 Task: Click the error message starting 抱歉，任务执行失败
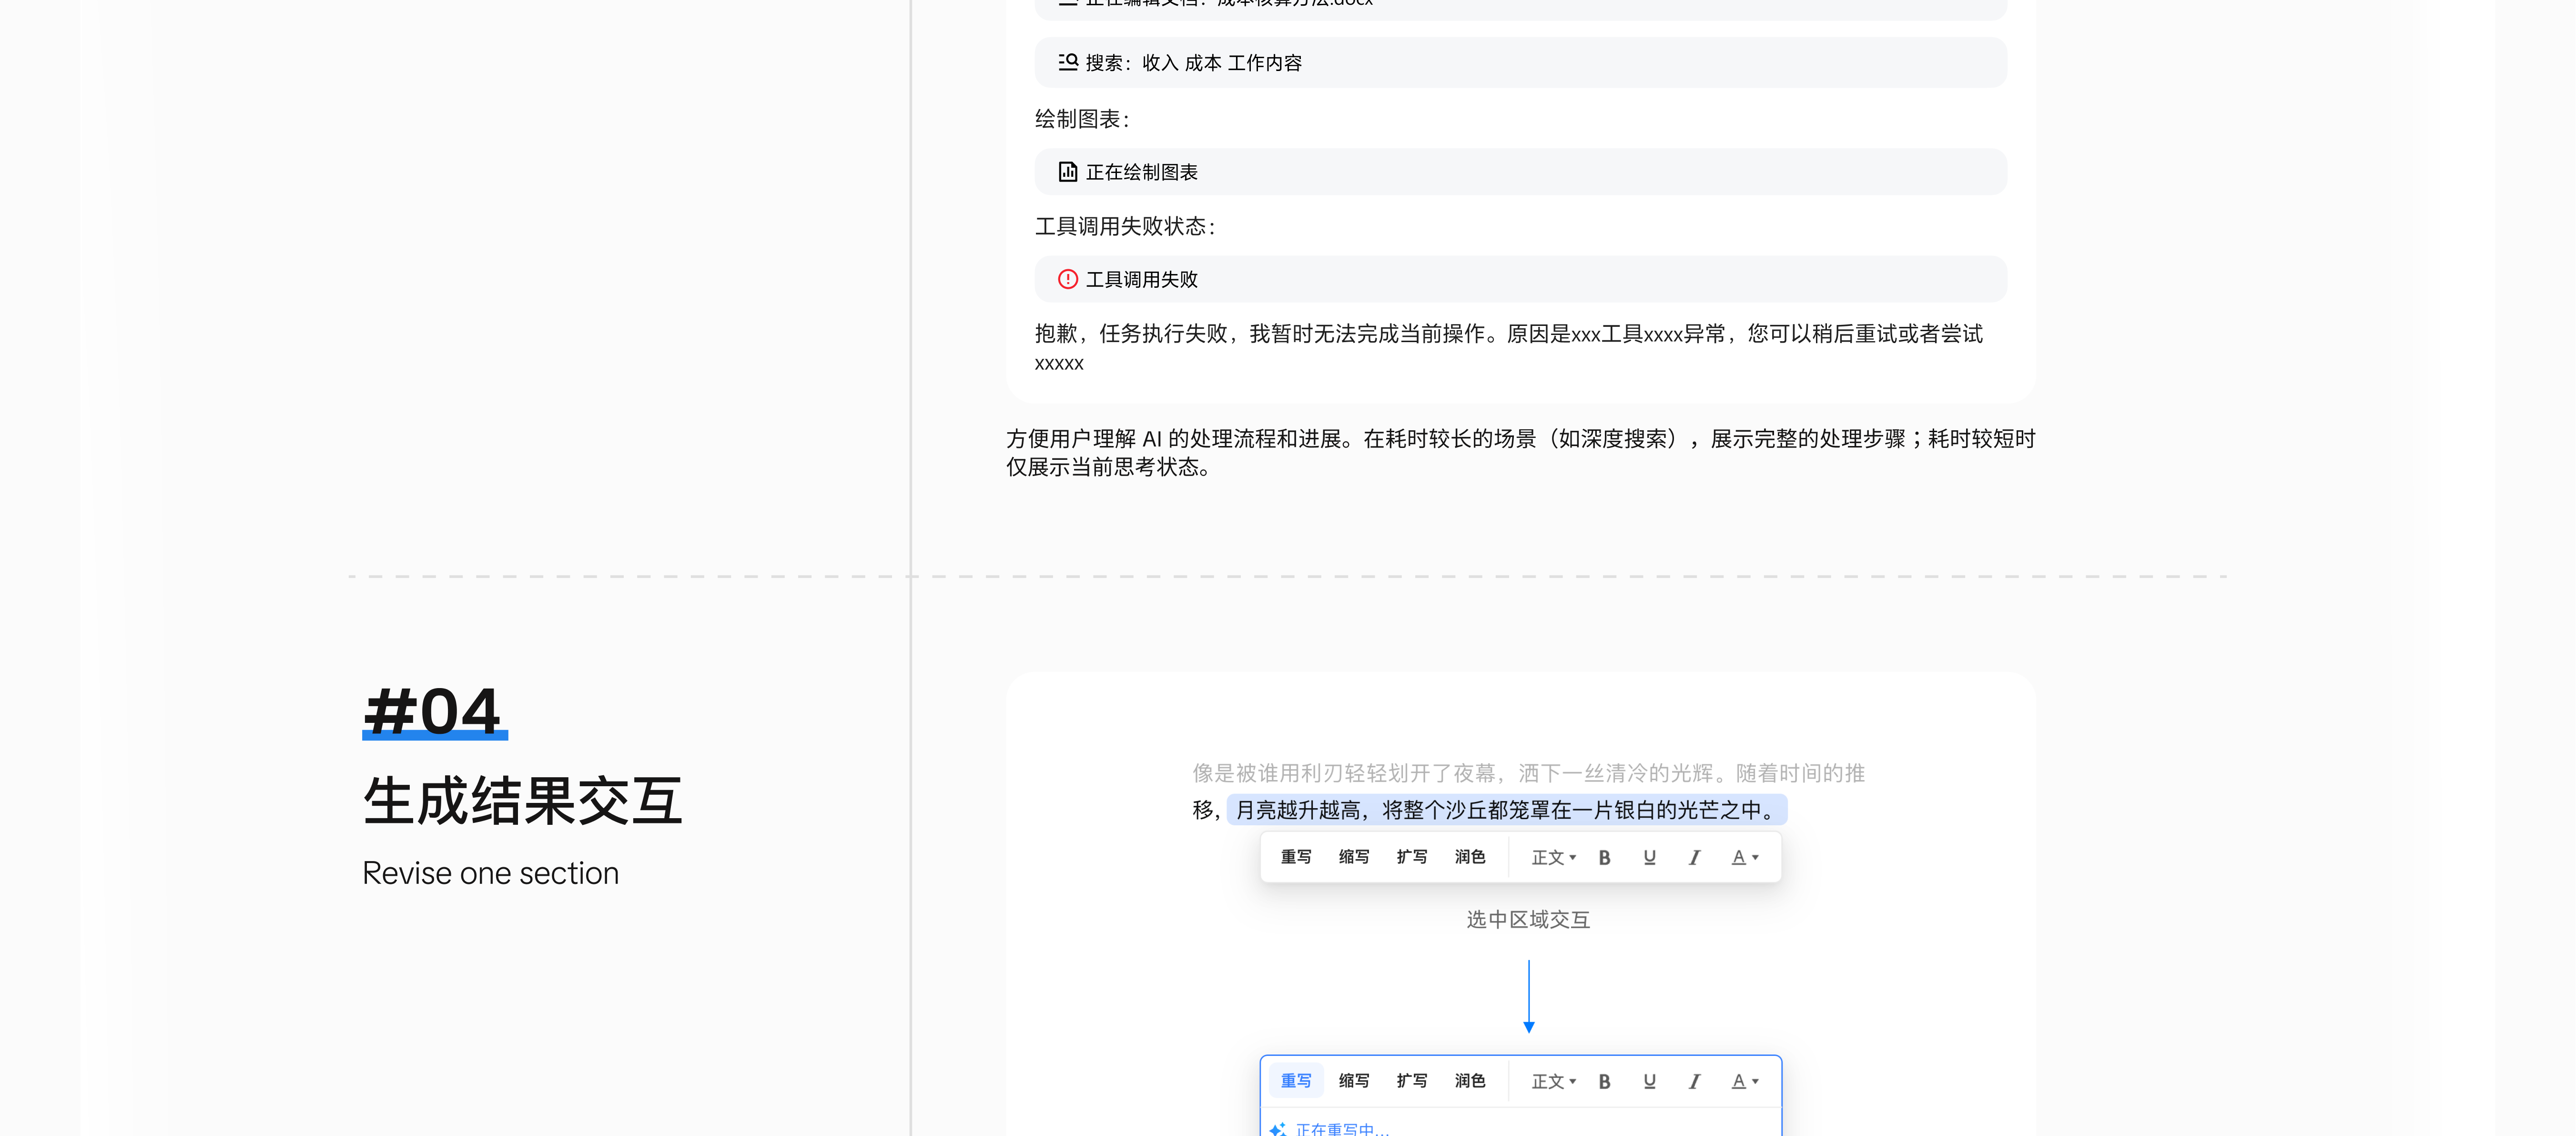click(x=1509, y=347)
